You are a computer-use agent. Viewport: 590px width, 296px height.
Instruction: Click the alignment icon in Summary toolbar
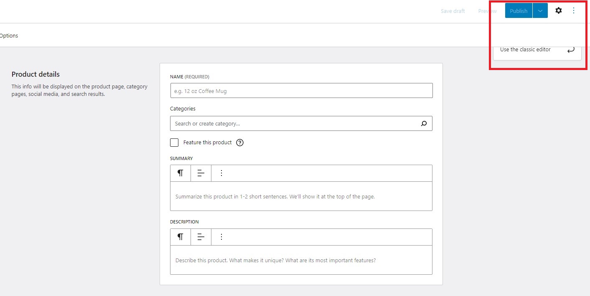click(201, 173)
